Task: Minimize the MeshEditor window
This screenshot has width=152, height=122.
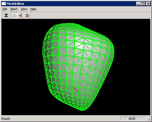Action: pos(138,4)
